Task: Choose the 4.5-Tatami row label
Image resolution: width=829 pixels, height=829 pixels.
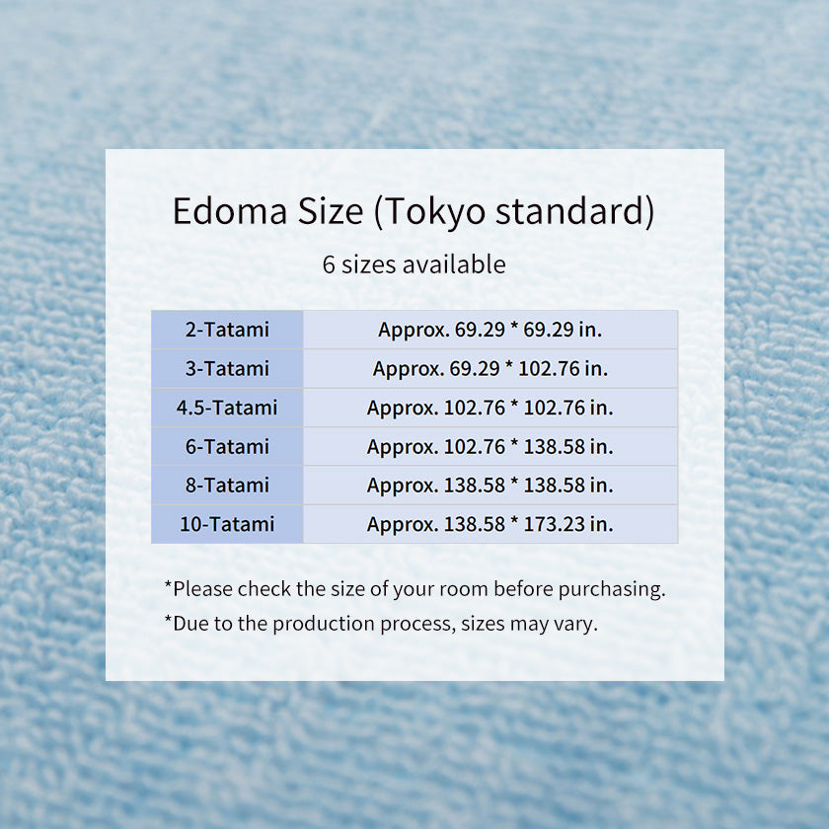Action: (227, 408)
